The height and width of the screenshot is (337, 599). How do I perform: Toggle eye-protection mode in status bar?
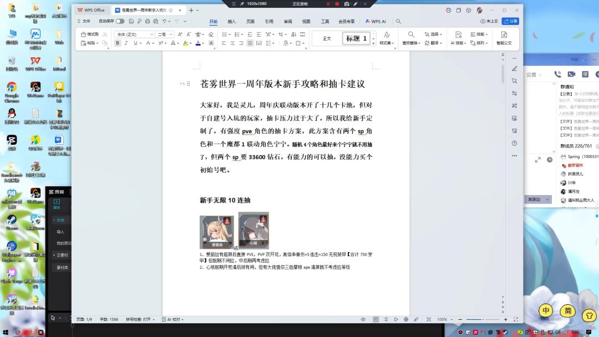(x=363, y=319)
